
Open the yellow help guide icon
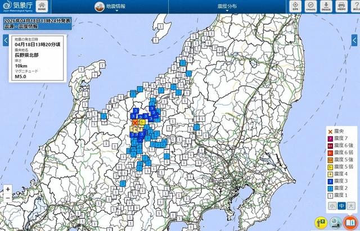(x=321, y=222)
